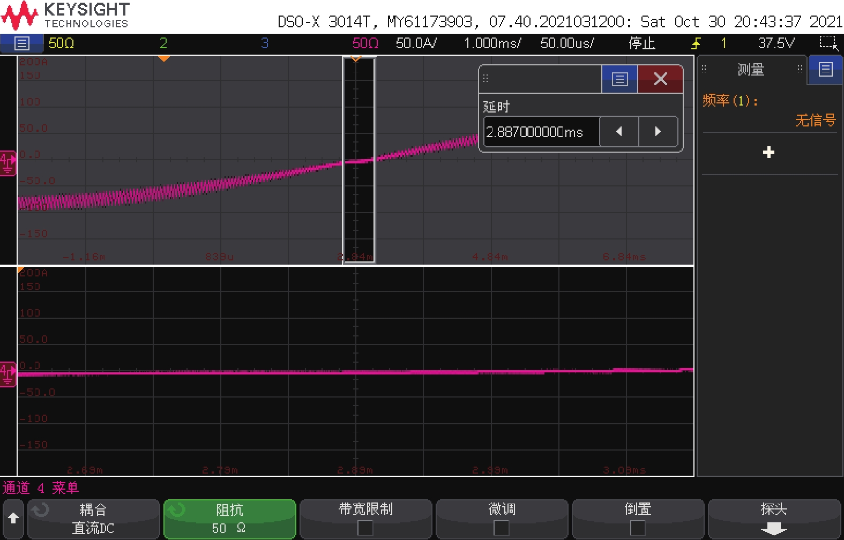Open the main menu icon at top-left
This screenshot has width=844, height=540.
pyautogui.click(x=21, y=43)
